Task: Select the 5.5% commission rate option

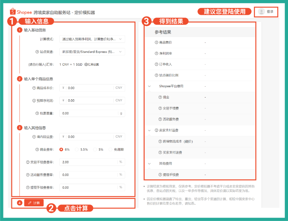Action: (77, 149)
